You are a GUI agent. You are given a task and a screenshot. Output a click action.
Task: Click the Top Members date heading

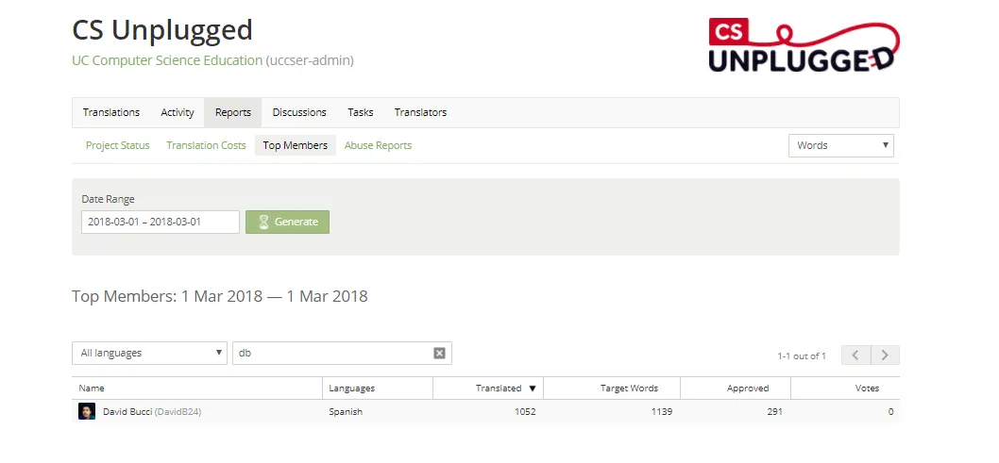(220, 296)
